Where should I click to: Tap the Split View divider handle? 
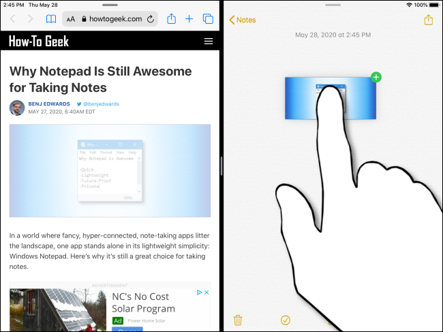click(221, 166)
